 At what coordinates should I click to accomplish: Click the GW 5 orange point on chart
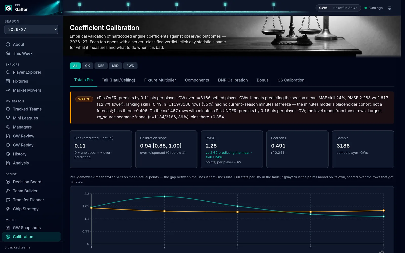click(384, 210)
